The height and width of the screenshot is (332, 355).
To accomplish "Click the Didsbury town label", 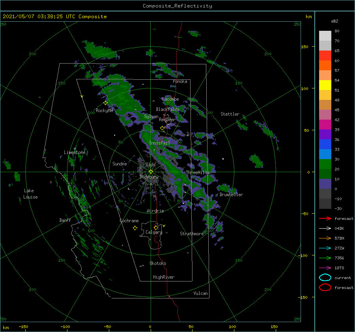I will coord(149,177).
